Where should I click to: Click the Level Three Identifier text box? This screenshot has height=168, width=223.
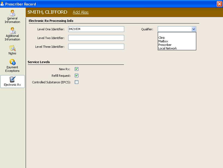96,47
